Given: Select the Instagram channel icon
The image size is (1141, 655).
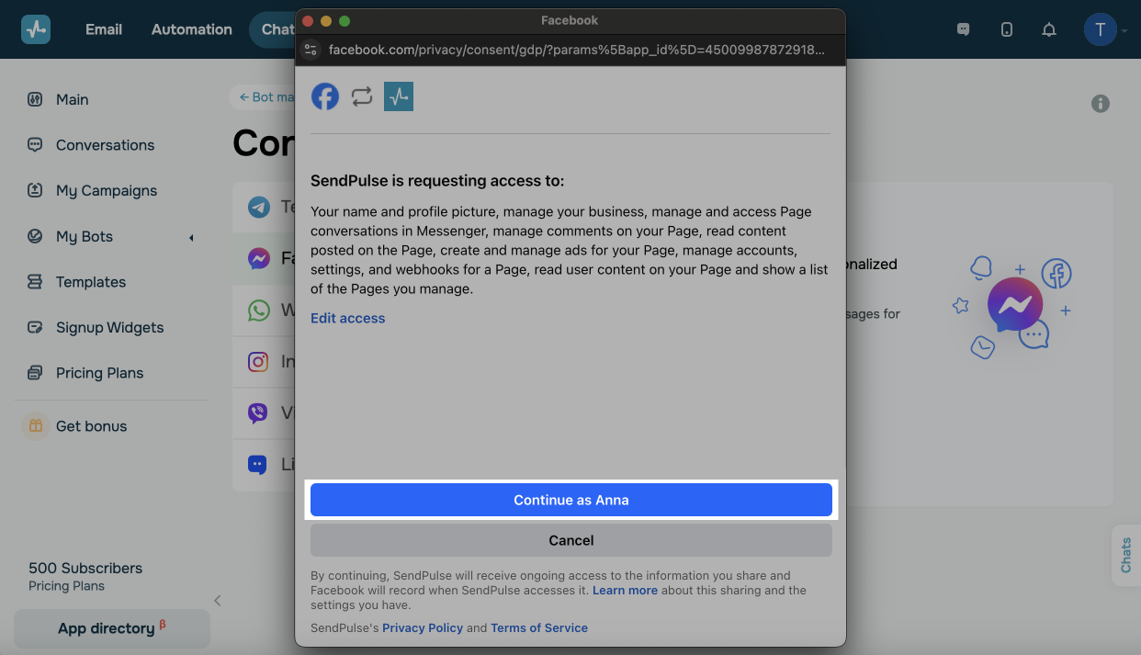Looking at the screenshot, I should tap(259, 362).
